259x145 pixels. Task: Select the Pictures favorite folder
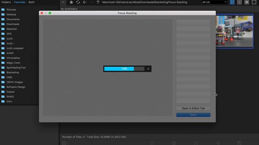pos(11,10)
